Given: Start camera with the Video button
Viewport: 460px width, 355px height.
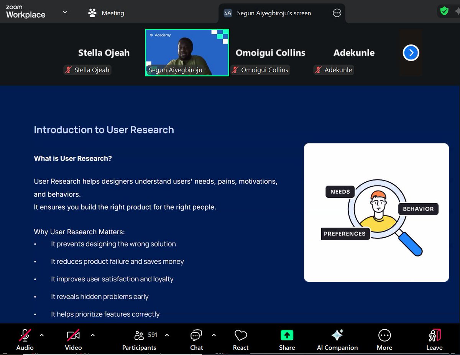Looking at the screenshot, I should (73, 339).
